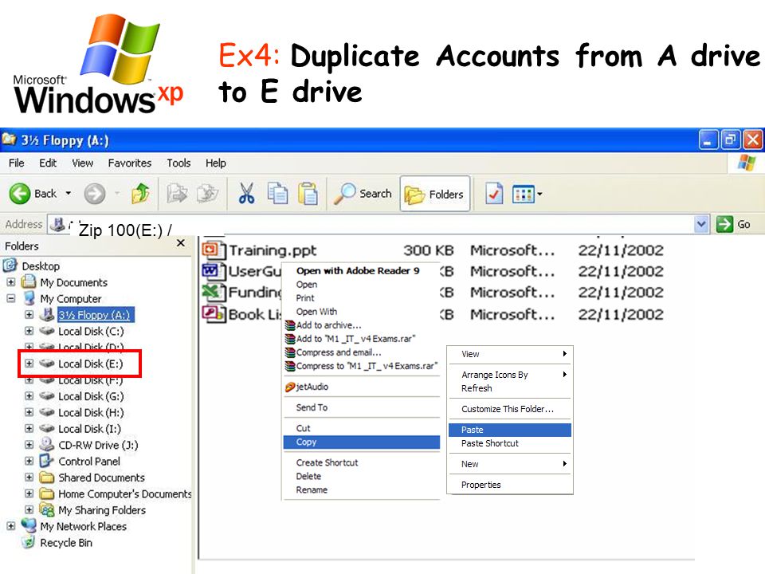765x574 pixels.
Task: Toggle the Folders pane button
Action: click(x=435, y=194)
